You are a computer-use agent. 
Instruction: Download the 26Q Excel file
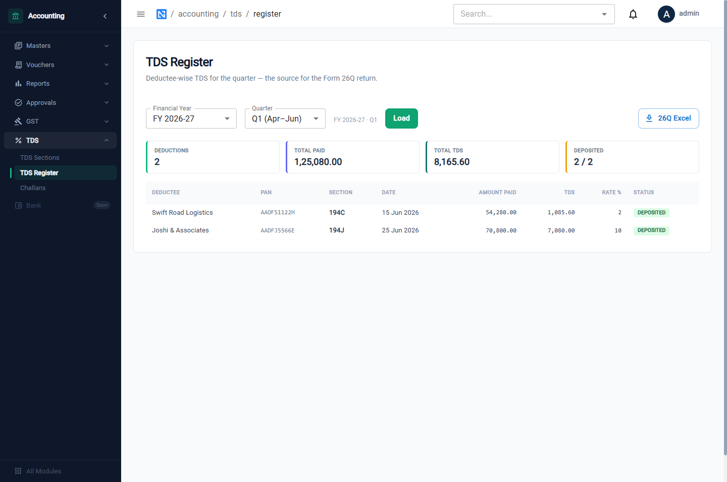668,118
